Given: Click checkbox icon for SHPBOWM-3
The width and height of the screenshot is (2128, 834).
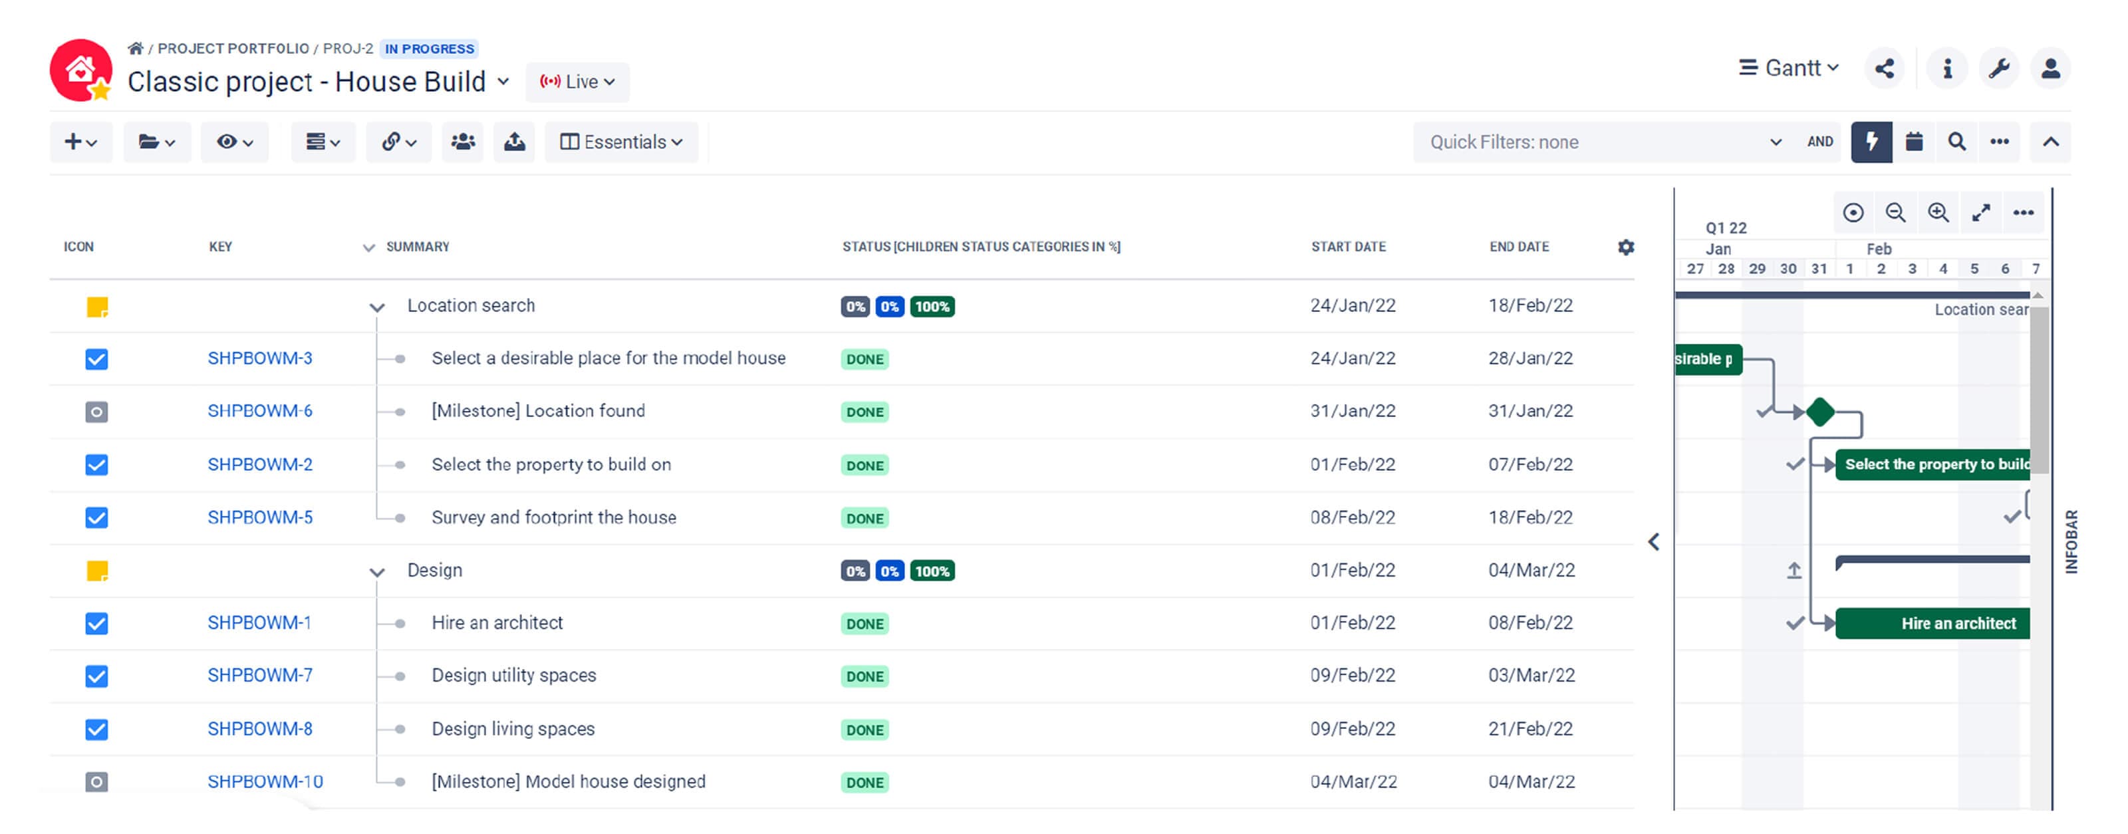Looking at the screenshot, I should pos(96,360).
